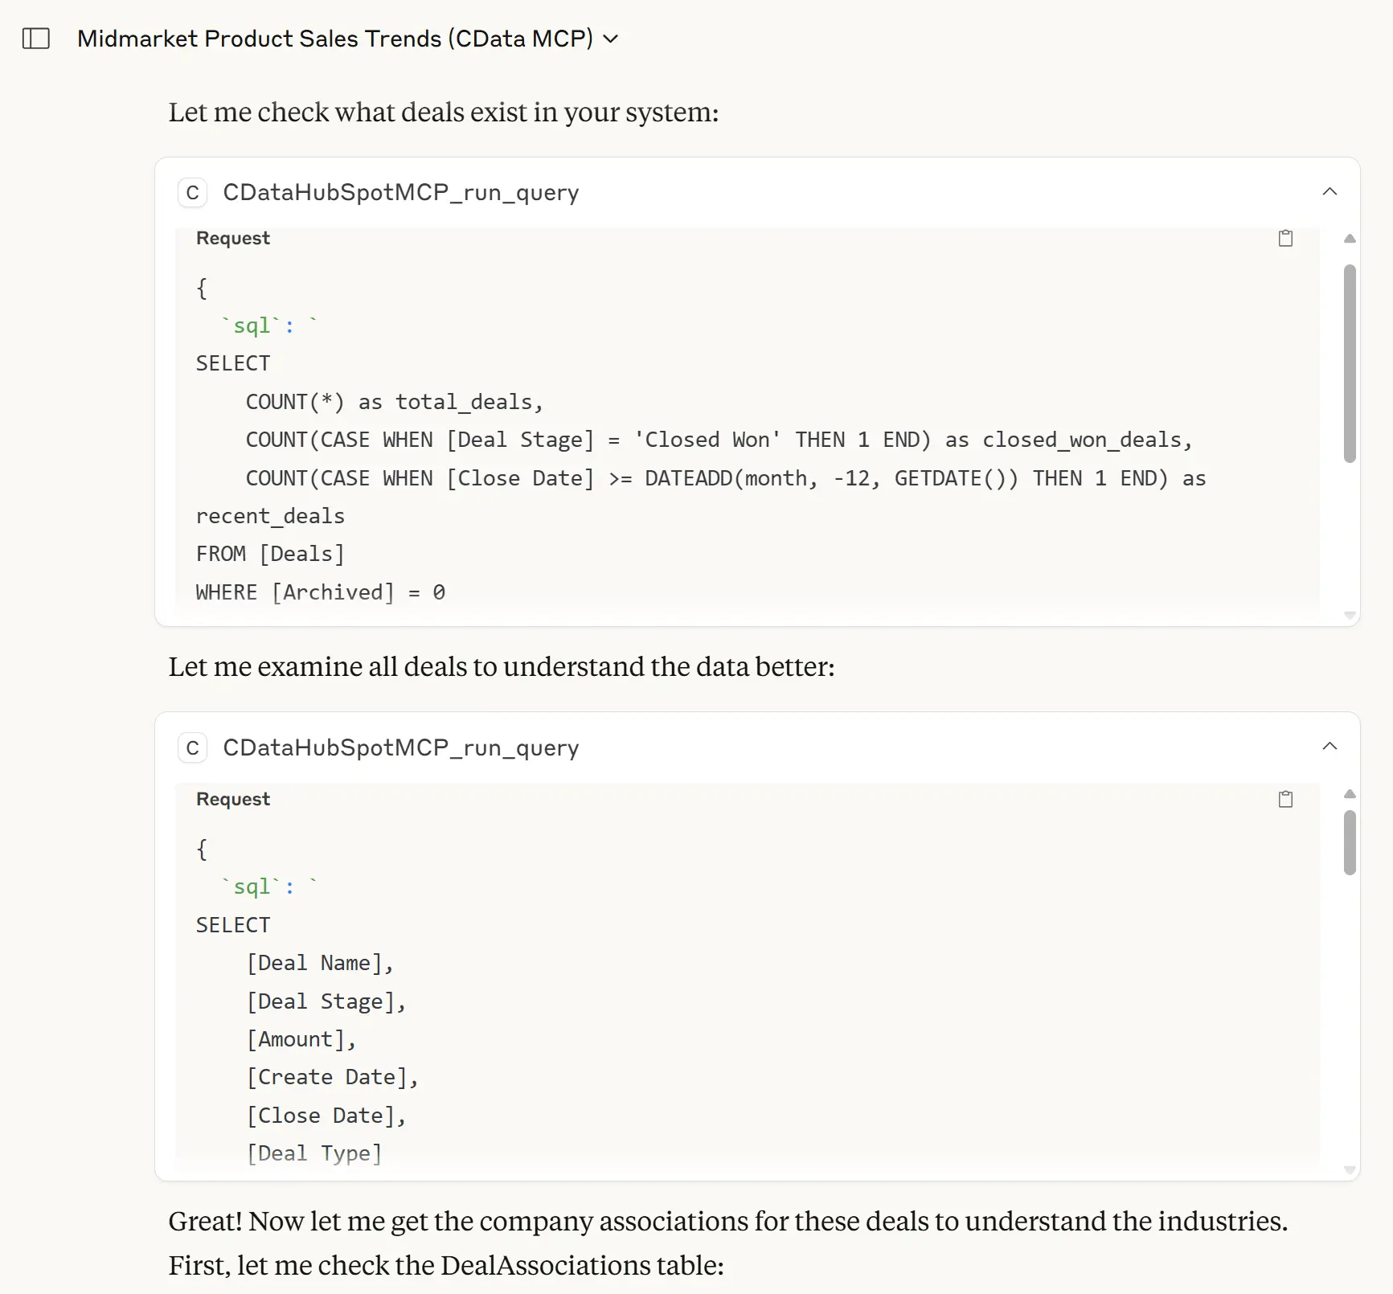Copy second SQL request via clipboard icon
The width and height of the screenshot is (1393, 1294).
(1285, 798)
